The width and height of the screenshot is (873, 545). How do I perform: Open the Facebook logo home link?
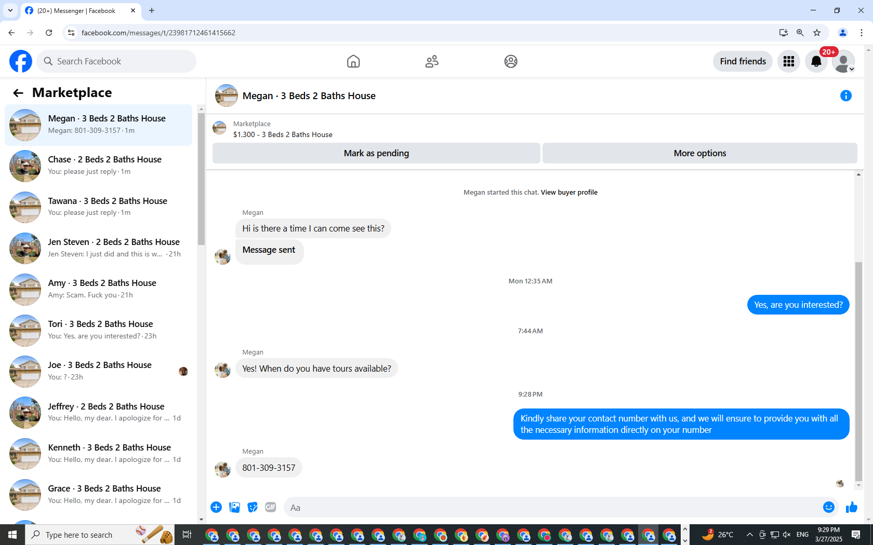(21, 61)
